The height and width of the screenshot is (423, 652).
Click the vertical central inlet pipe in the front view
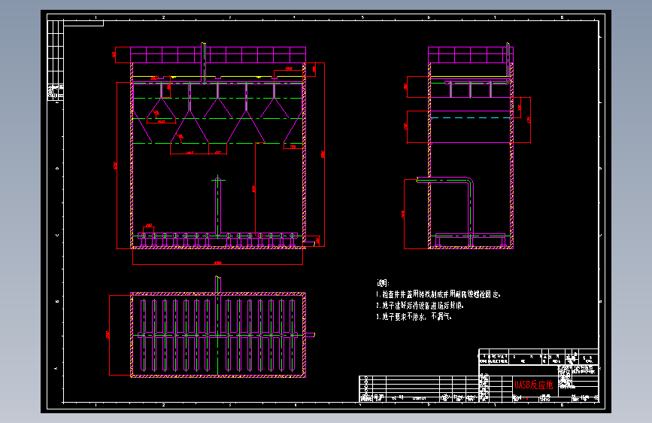(x=218, y=206)
